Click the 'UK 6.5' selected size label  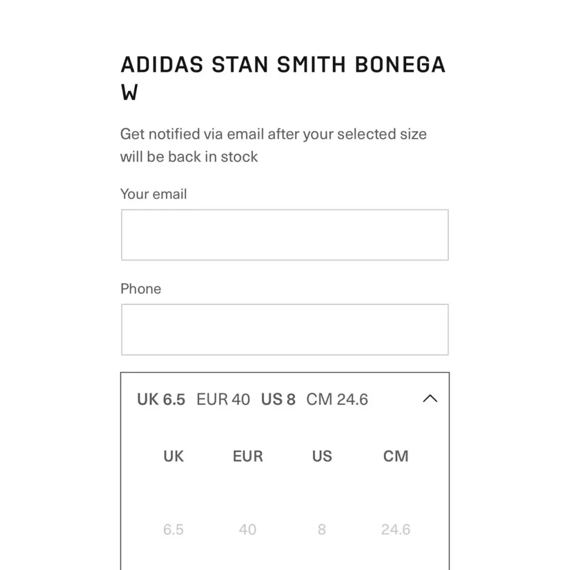point(161,399)
